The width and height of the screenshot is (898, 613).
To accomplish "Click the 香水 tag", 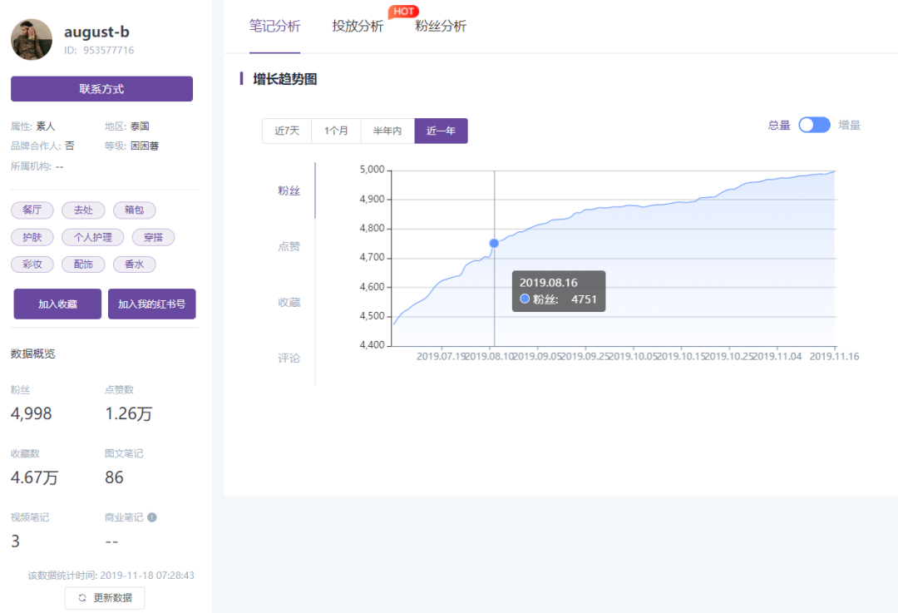I will pyautogui.click(x=134, y=264).
